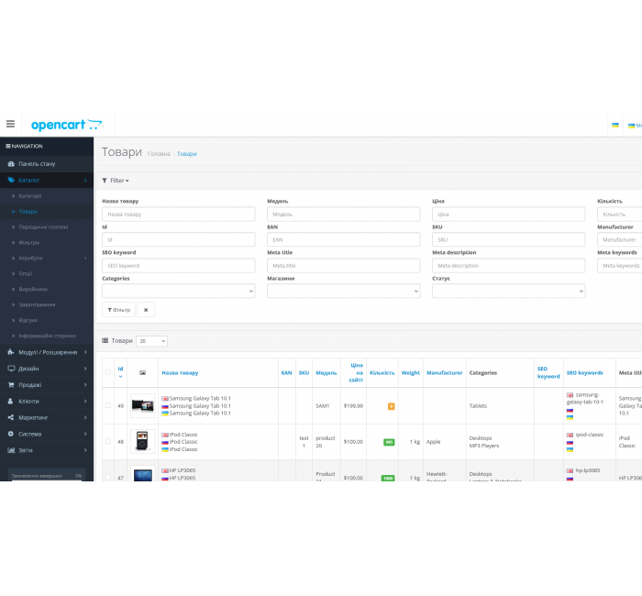Image resolution: width=642 pixels, height=596 pixels.
Task: Open the products per page dropdown
Action: (151, 341)
